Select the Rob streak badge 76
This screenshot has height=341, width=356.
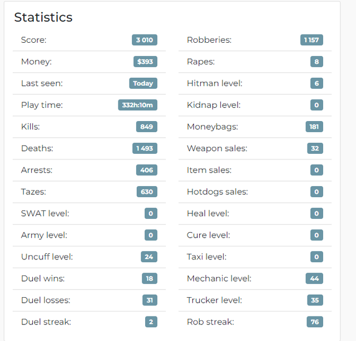315,322
